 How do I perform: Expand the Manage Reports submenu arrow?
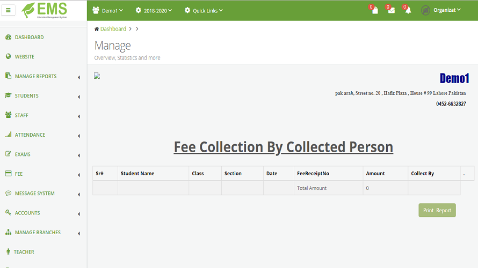[79, 77]
